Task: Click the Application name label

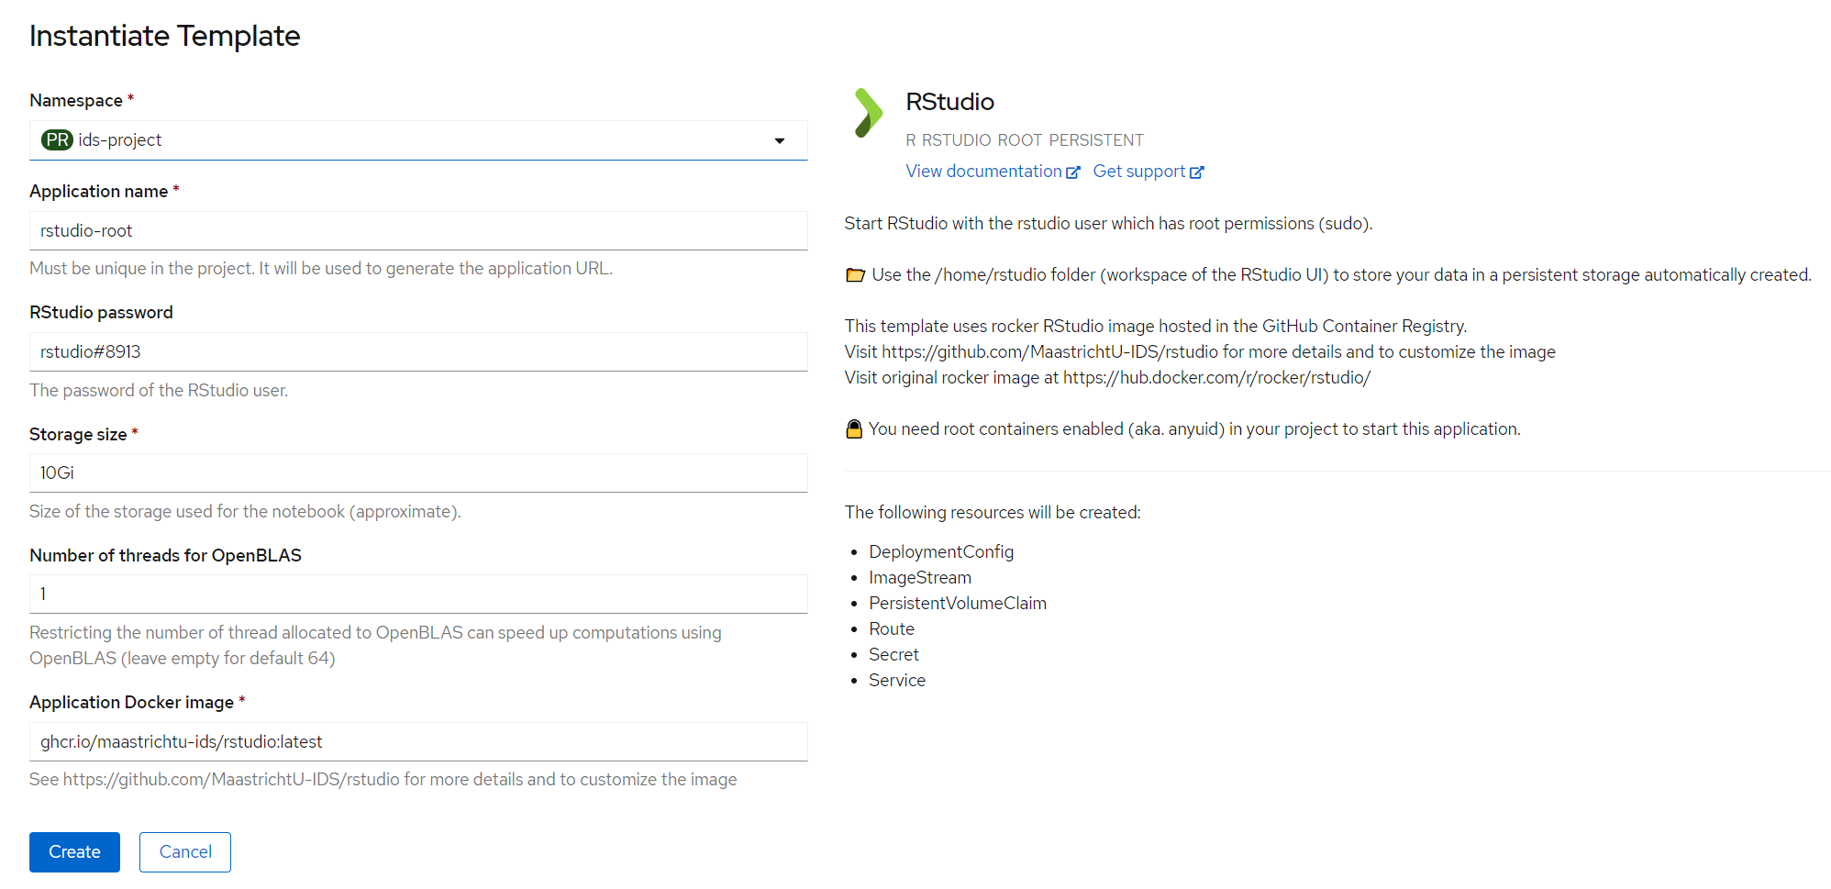Action: click(99, 192)
